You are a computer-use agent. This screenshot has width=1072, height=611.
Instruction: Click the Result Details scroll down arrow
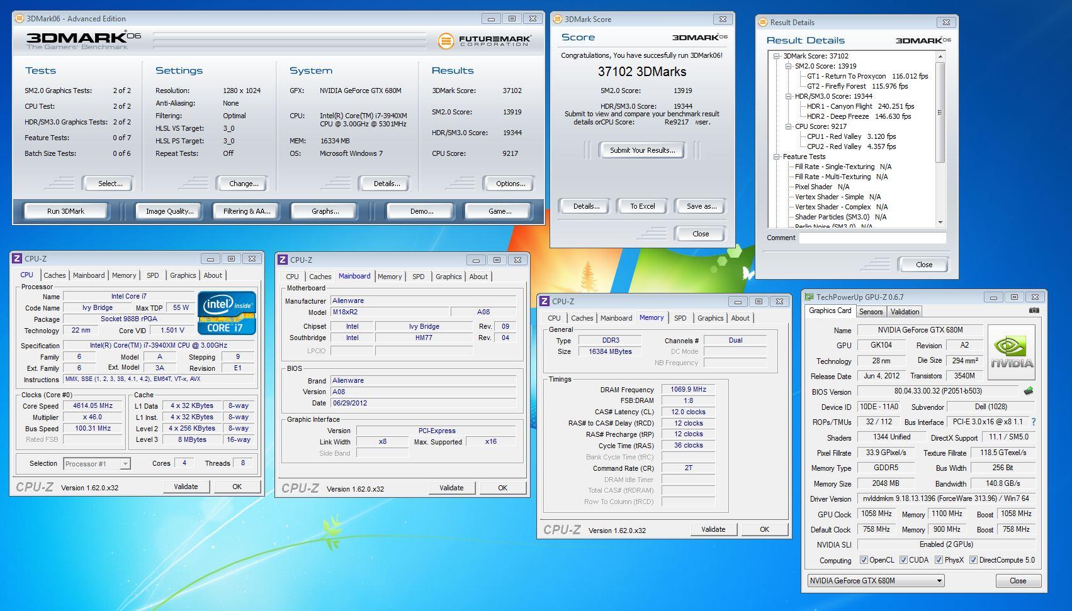point(940,222)
